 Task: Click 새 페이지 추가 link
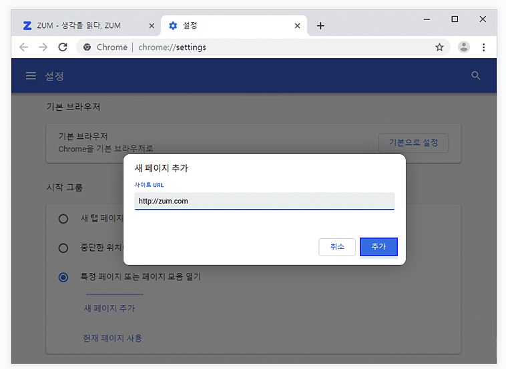click(x=109, y=308)
